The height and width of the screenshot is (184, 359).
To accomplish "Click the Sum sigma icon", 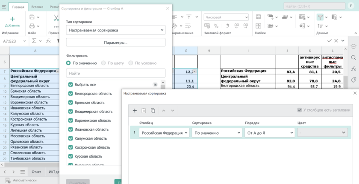I will (x=35, y=41).
